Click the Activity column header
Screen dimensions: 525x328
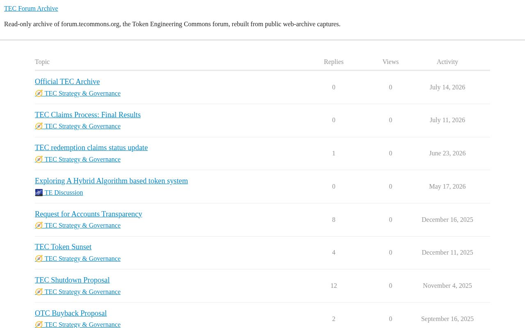447,62
